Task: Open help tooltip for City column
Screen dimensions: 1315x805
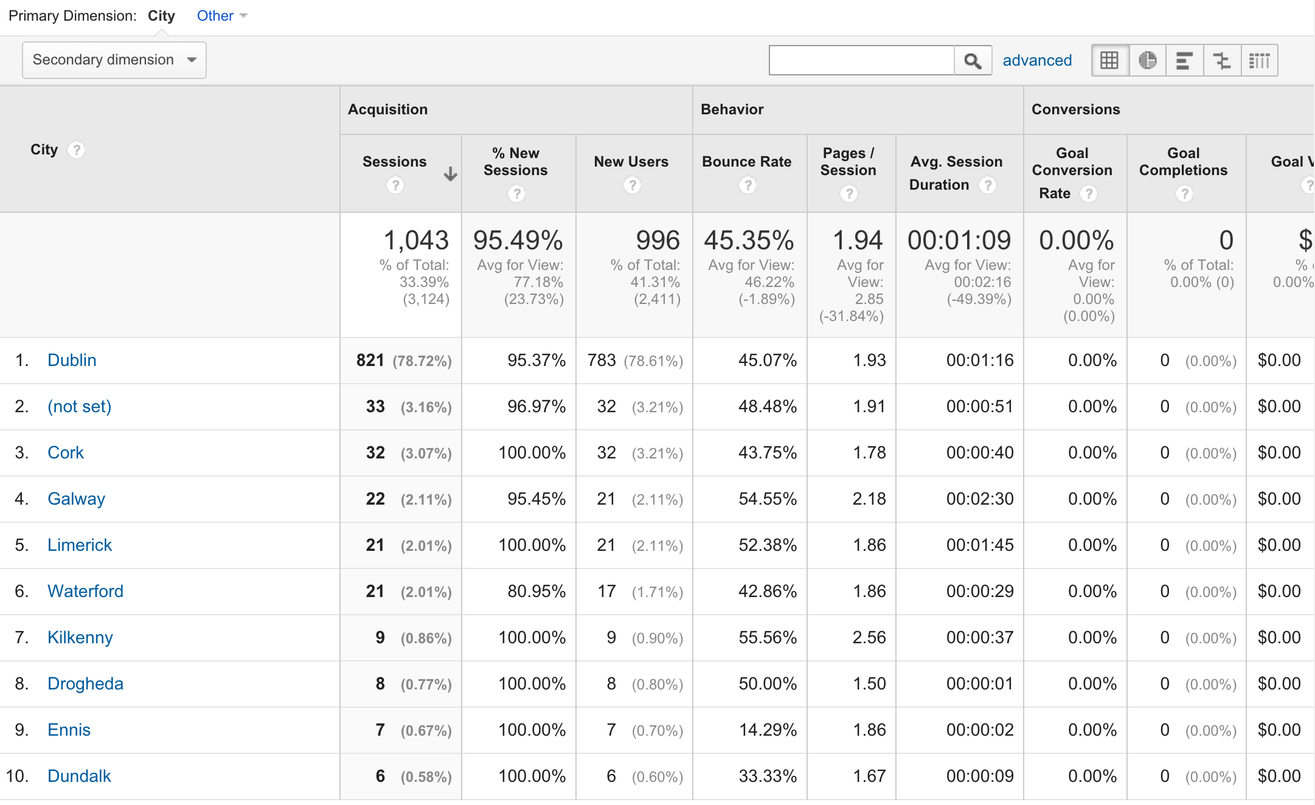Action: click(x=76, y=150)
